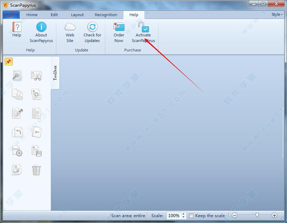
Task: Select the scissors split page tool
Action: (x=36, y=76)
